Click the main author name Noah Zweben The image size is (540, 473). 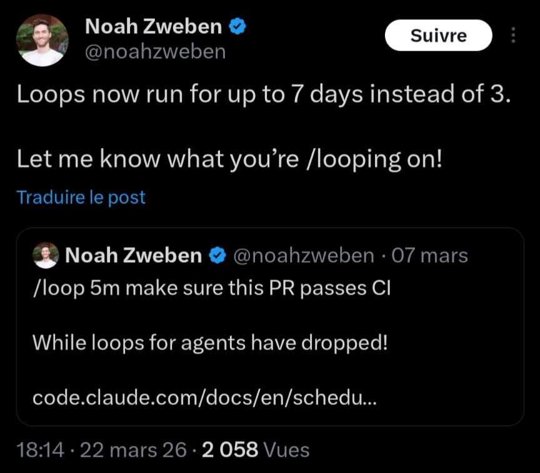tap(153, 26)
